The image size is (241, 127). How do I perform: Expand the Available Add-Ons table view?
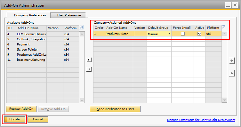click(82, 28)
